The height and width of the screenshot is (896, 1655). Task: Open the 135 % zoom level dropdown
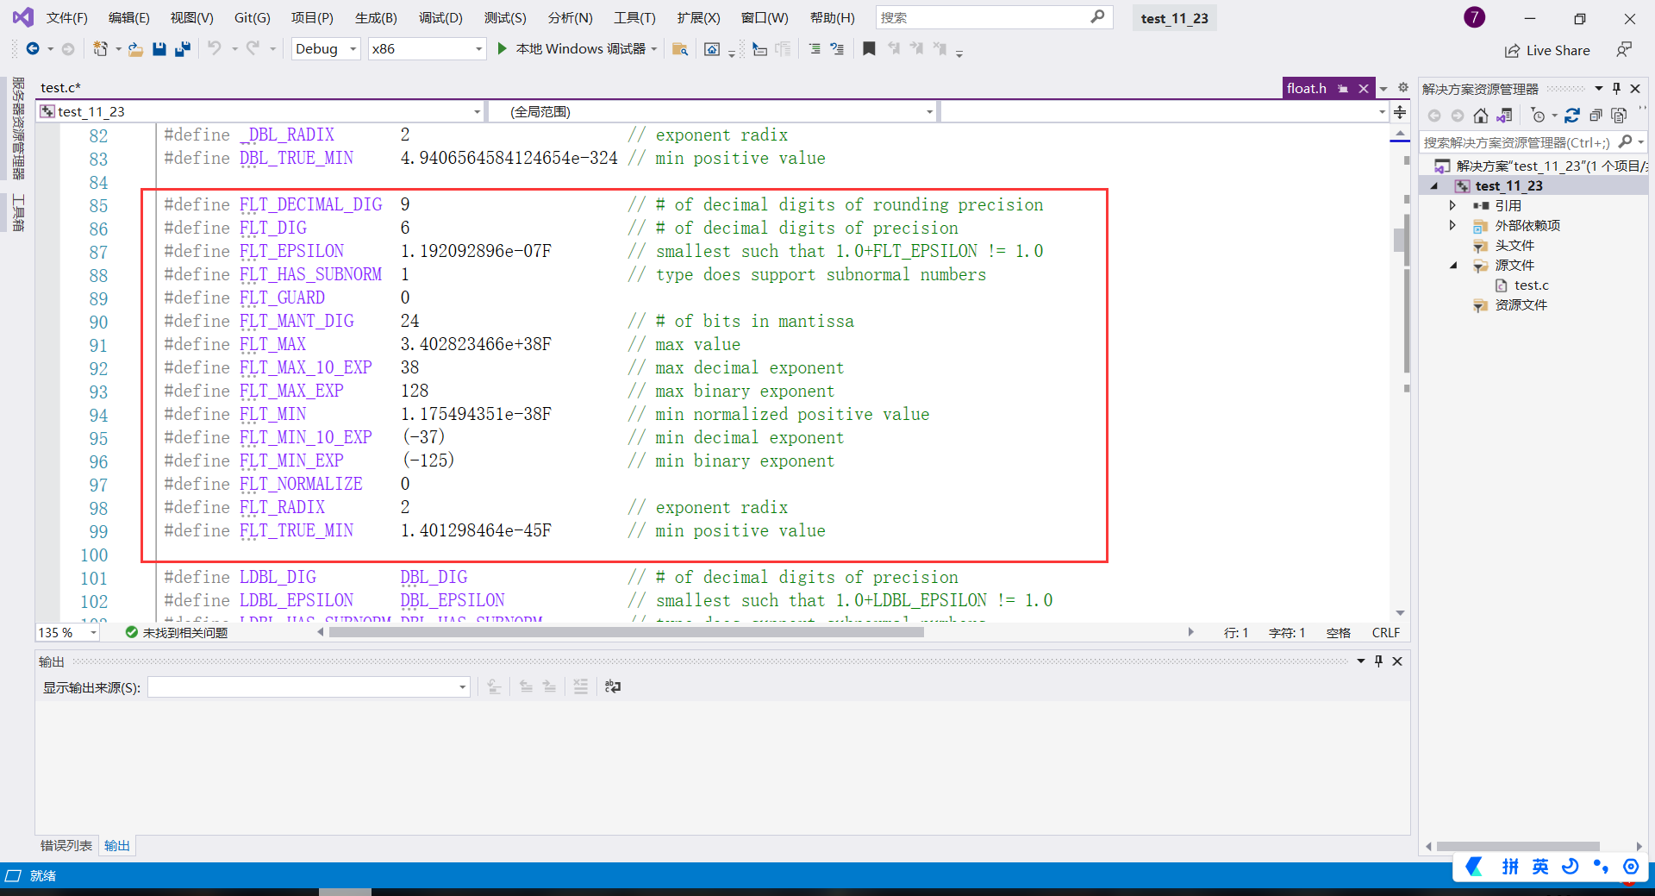point(68,633)
